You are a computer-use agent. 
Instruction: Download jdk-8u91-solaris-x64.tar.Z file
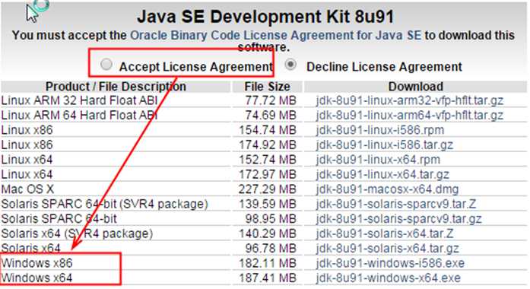(x=385, y=233)
